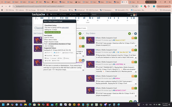Send acke nåväl an offer

tap(53, 32)
